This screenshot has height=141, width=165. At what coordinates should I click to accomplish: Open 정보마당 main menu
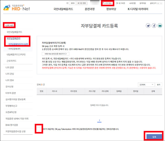(111, 9)
